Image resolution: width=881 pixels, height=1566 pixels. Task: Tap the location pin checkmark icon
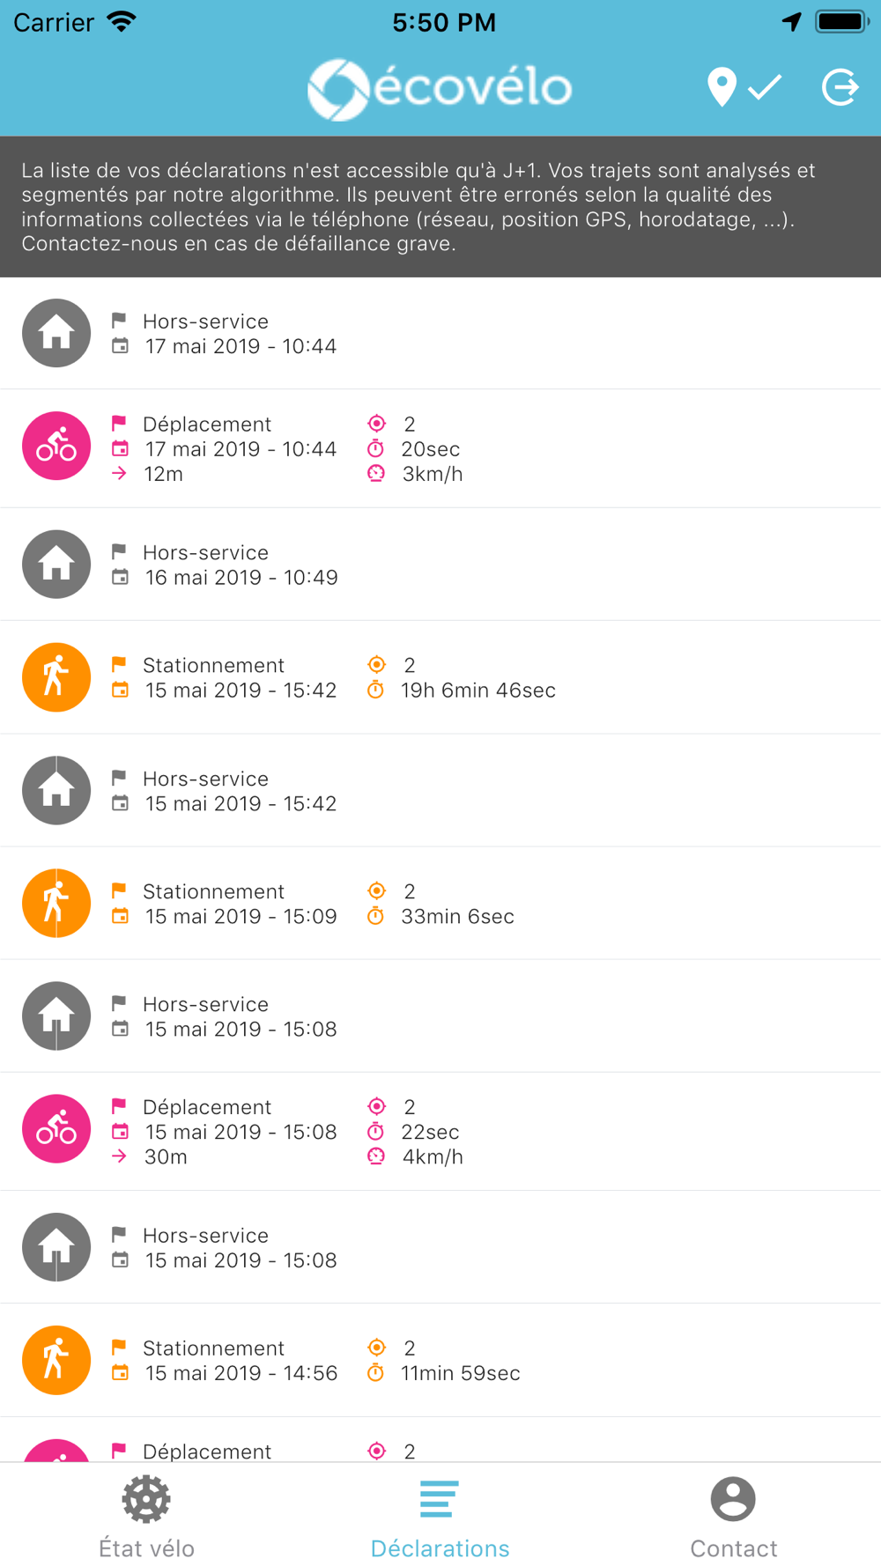point(744,87)
